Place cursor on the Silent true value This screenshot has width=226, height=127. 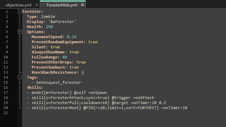[55, 47]
